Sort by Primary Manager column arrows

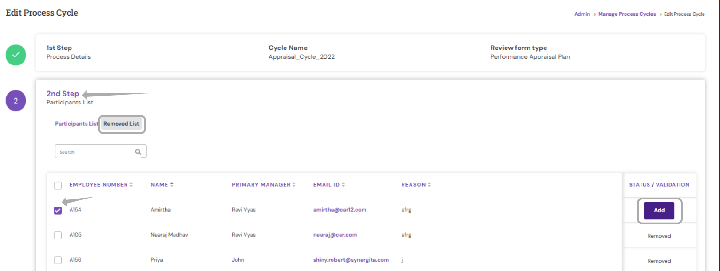(294, 185)
